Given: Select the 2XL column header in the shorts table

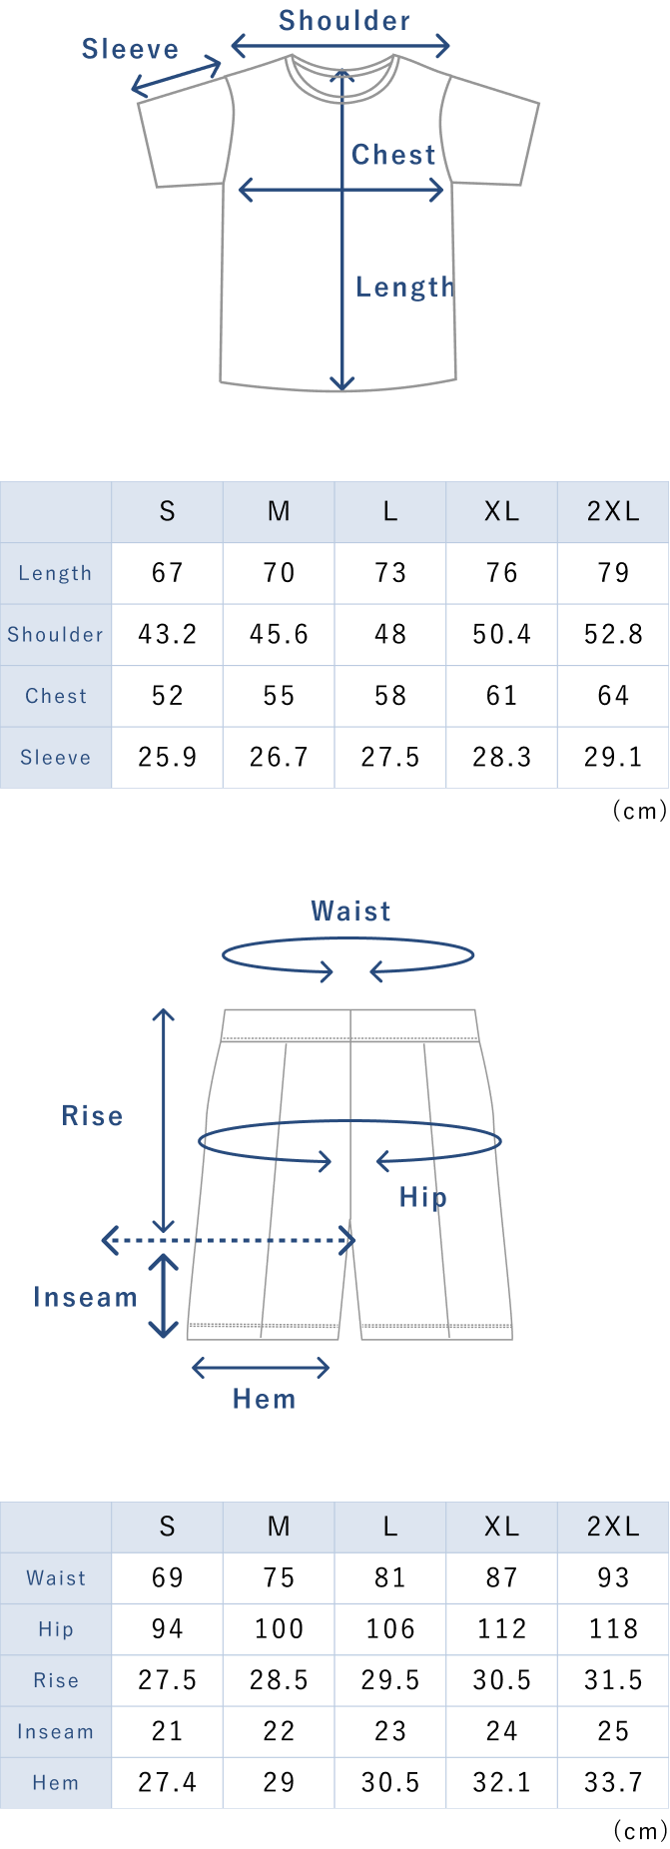Looking at the screenshot, I should pyautogui.click(x=613, y=1527).
